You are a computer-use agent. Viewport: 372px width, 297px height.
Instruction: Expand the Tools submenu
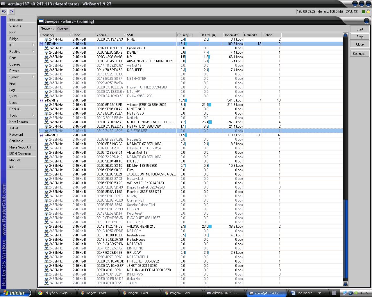coord(22,115)
